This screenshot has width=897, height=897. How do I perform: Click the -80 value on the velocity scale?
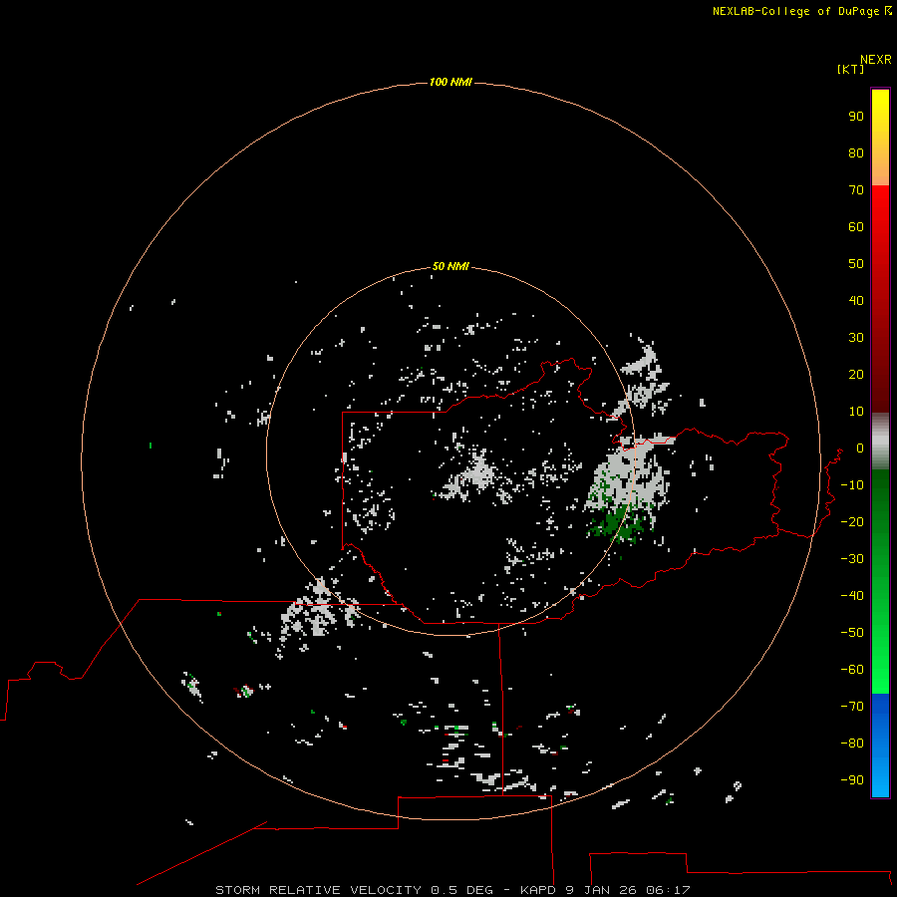852,744
